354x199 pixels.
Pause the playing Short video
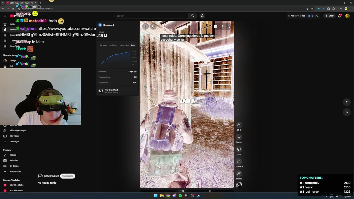pyautogui.click(x=145, y=26)
